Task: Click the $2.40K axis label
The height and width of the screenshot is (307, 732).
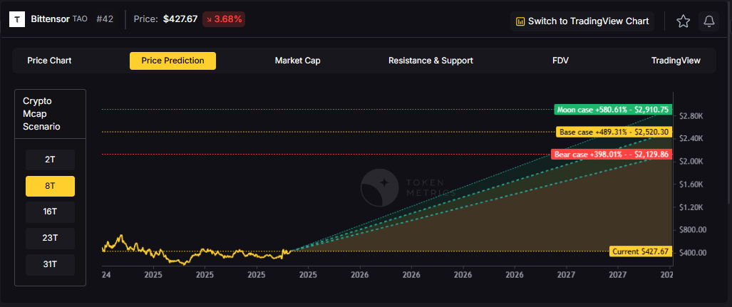Action: pos(692,139)
